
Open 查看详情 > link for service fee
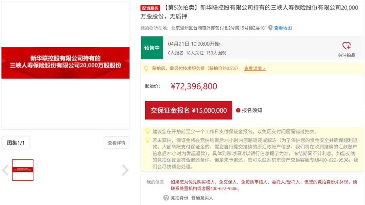coord(255,69)
